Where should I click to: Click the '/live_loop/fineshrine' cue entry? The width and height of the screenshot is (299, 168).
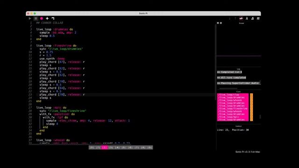click(x=233, y=109)
